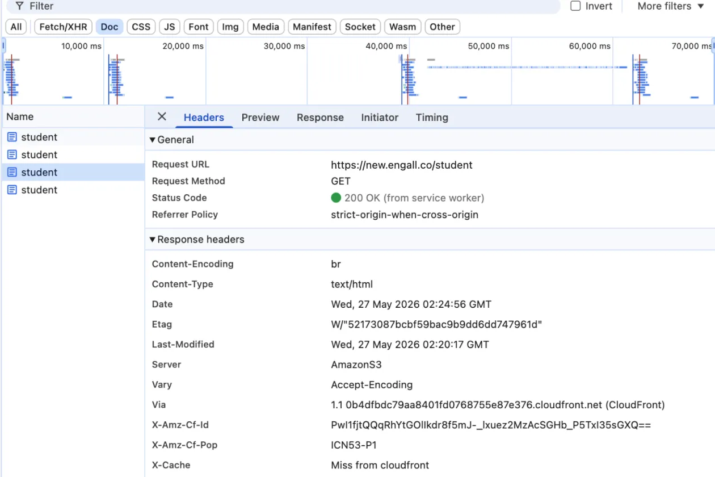Click the X-Amz-Cf-Id header value

click(x=491, y=425)
